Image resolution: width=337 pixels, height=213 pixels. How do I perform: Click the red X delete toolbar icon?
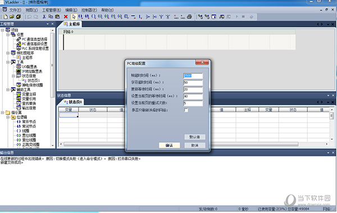click(66, 17)
